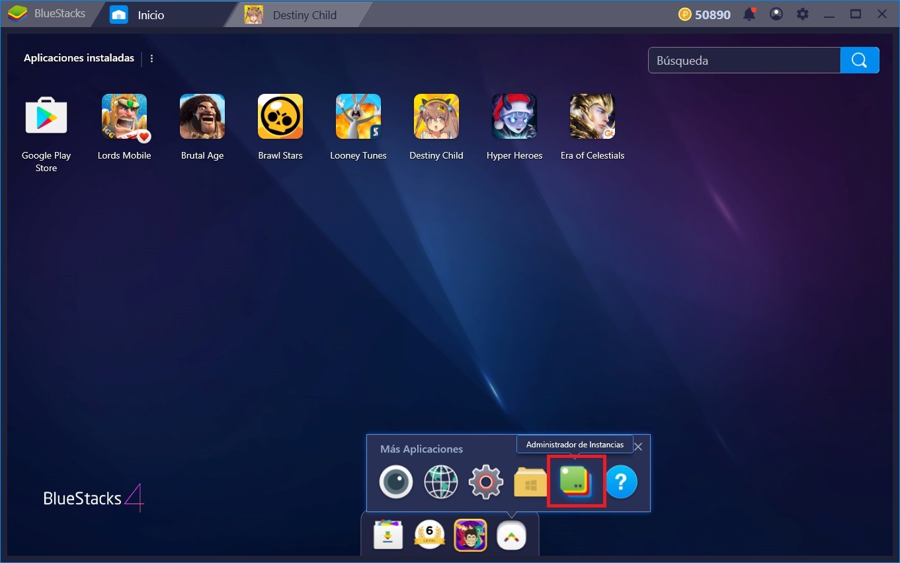
Task: Open the user account icon
Action: pyautogui.click(x=776, y=14)
